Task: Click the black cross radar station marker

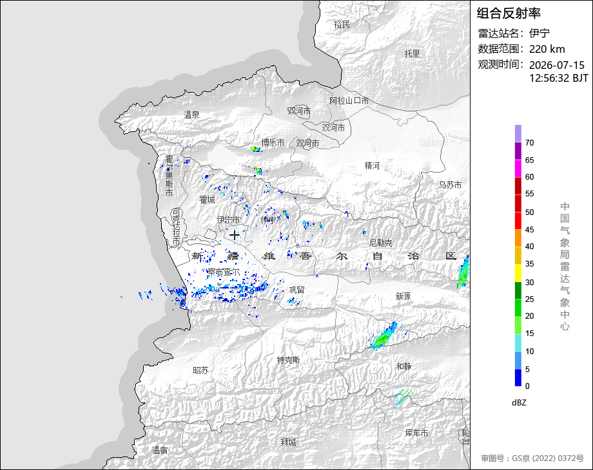Action: (x=235, y=236)
